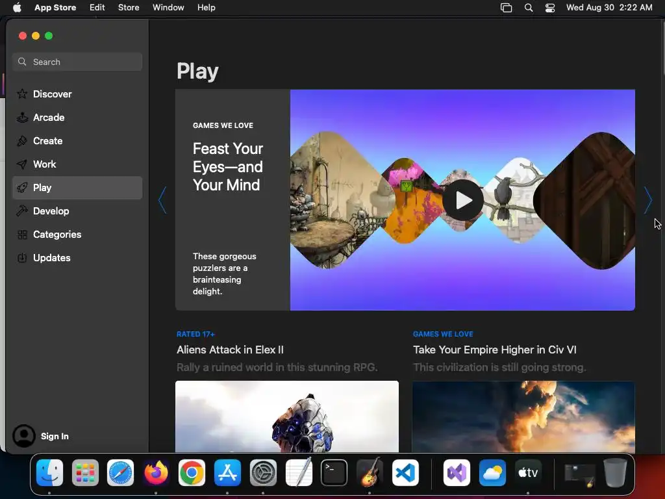Open the Categories grid icon
Image resolution: width=665 pixels, height=499 pixels.
pos(22,234)
